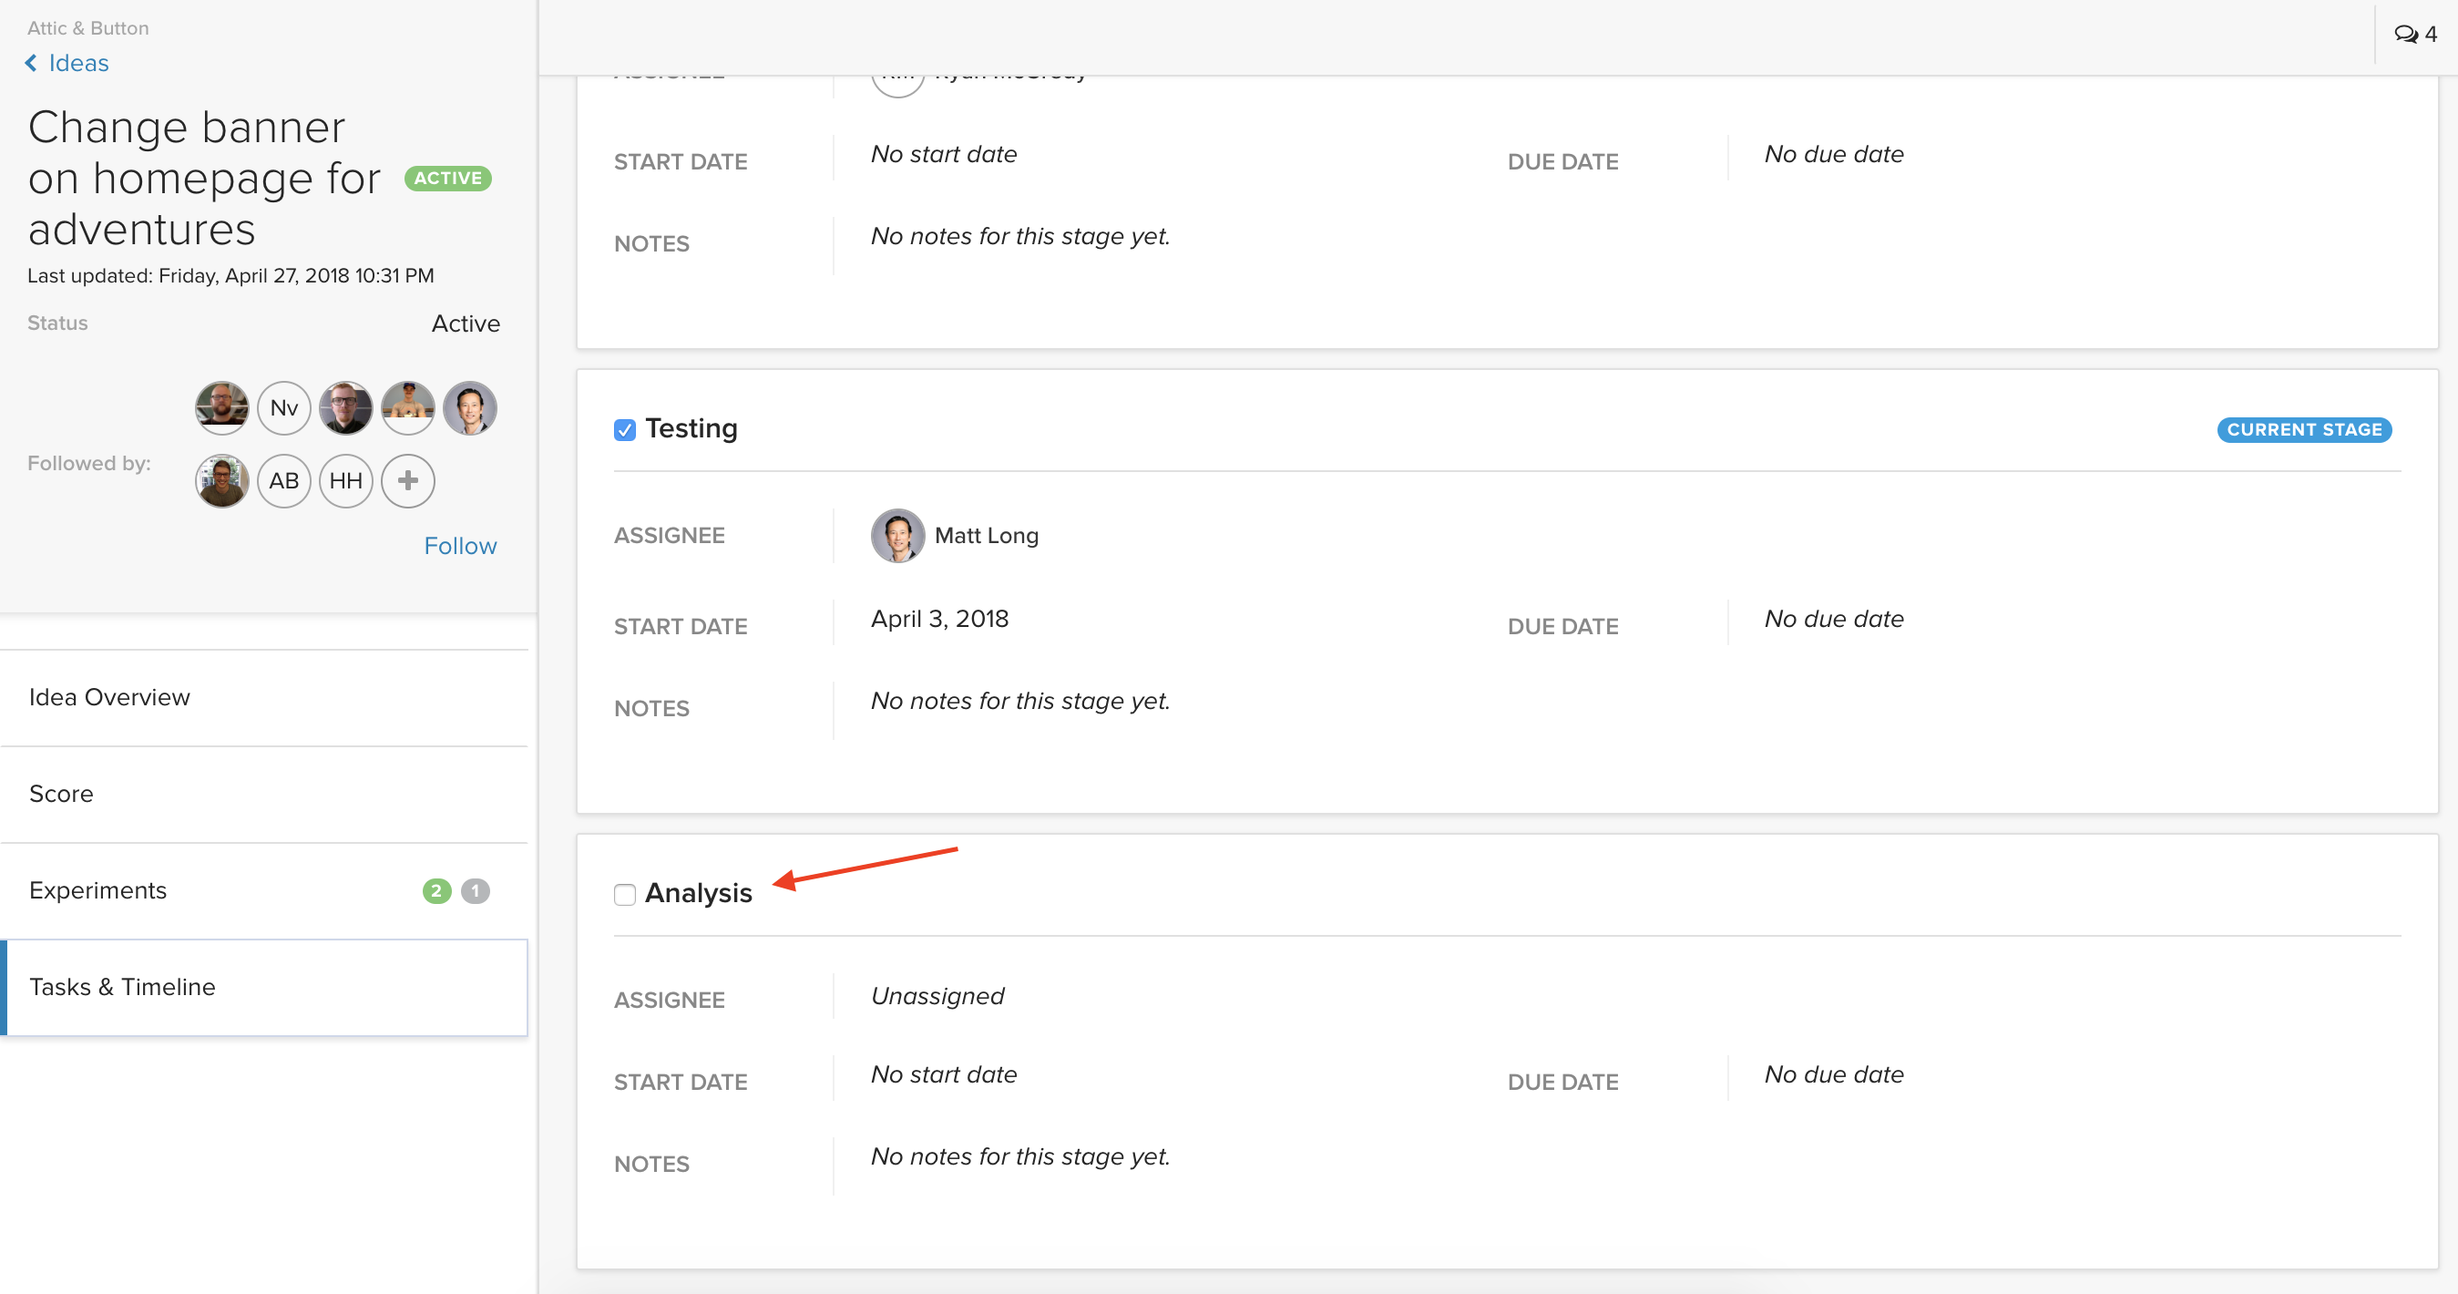Click the Follow link

[x=460, y=546]
